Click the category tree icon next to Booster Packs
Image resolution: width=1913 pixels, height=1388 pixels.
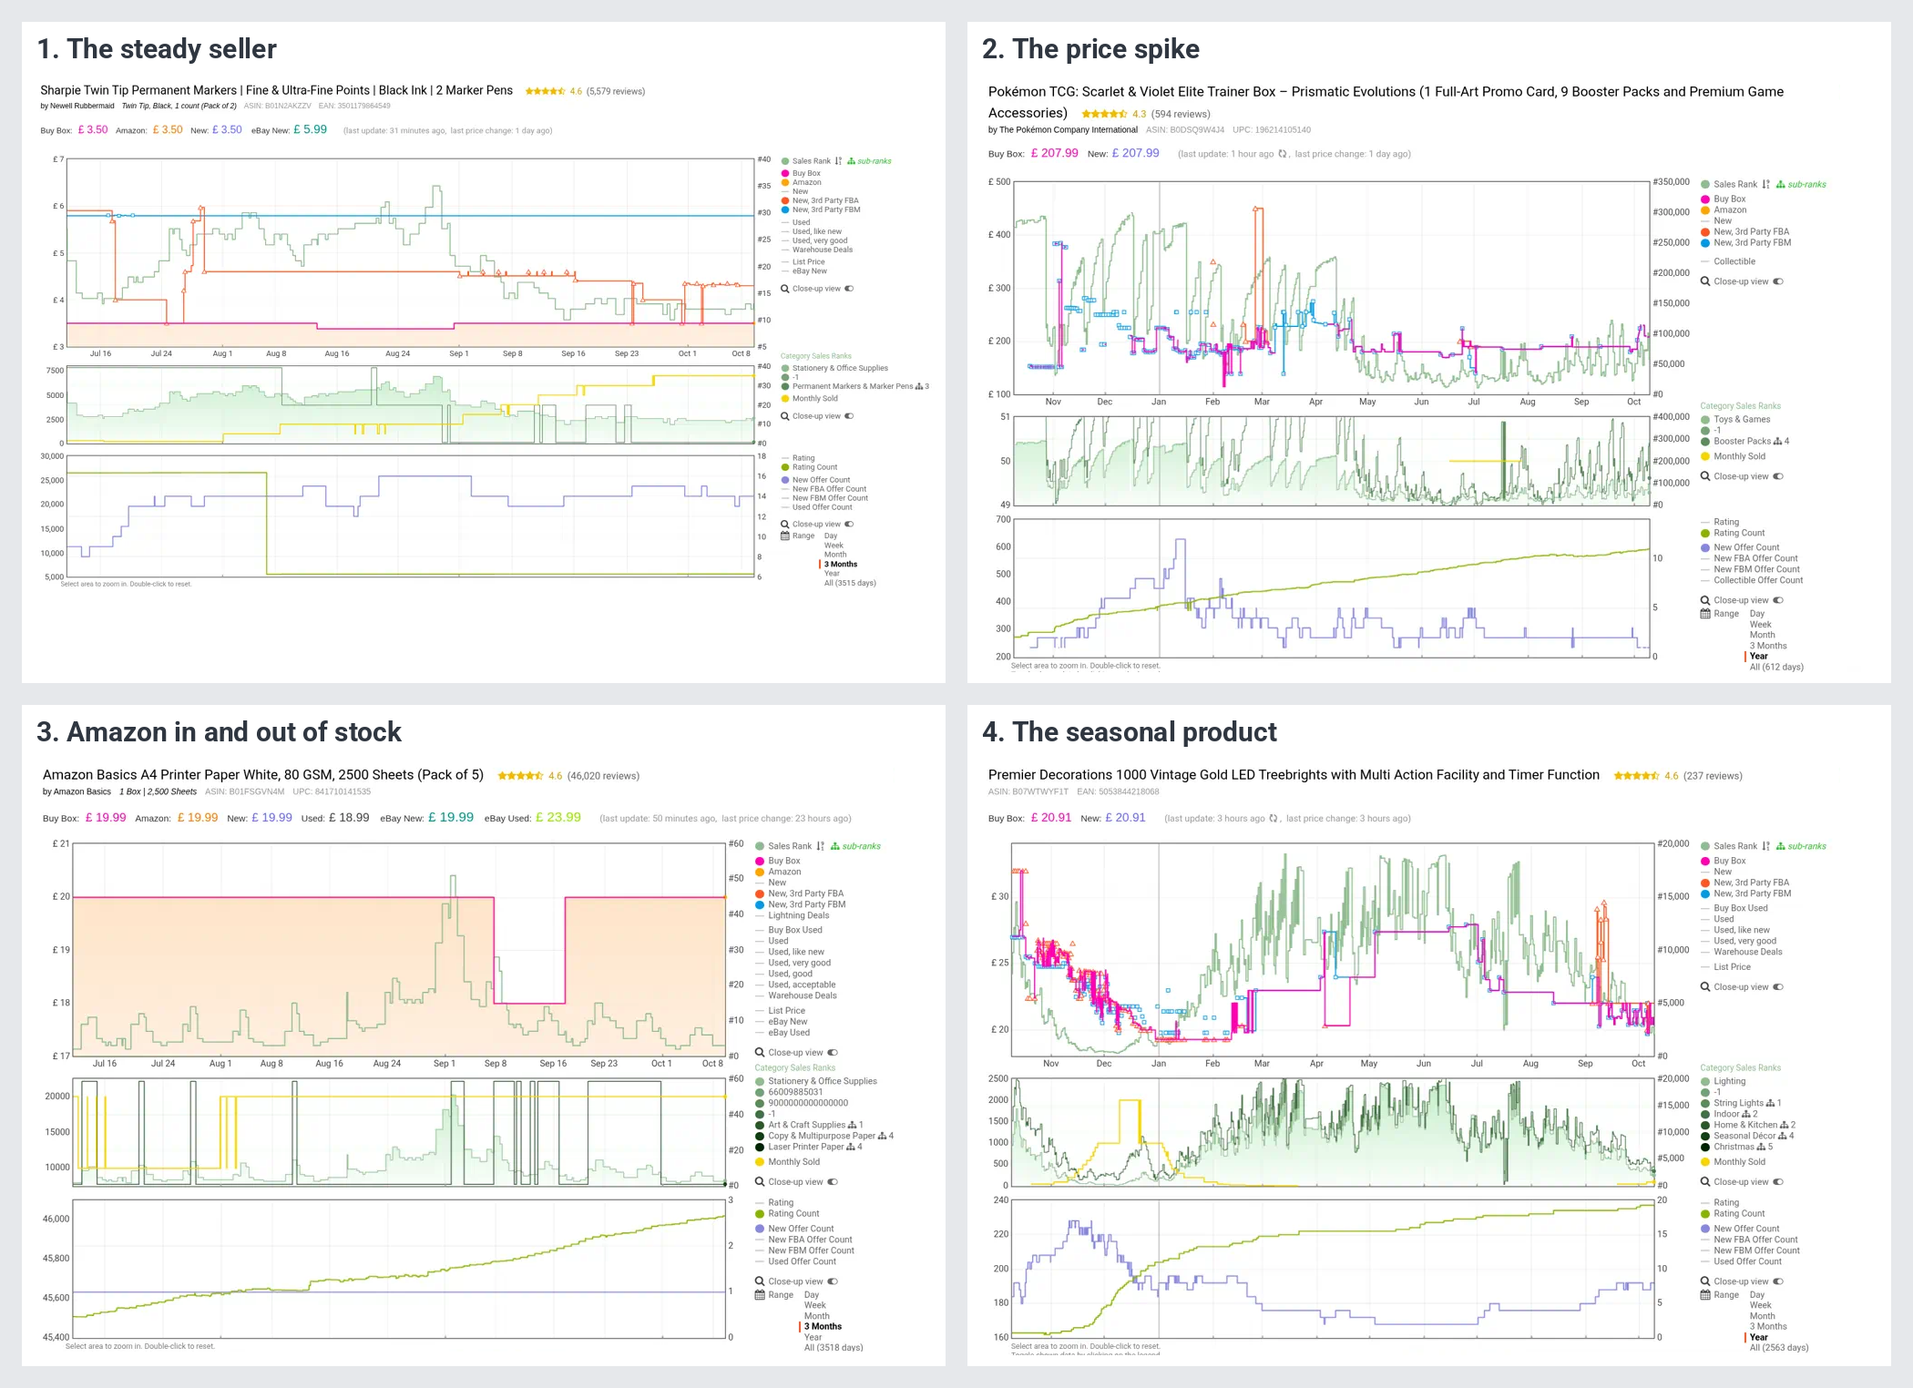point(1777,441)
